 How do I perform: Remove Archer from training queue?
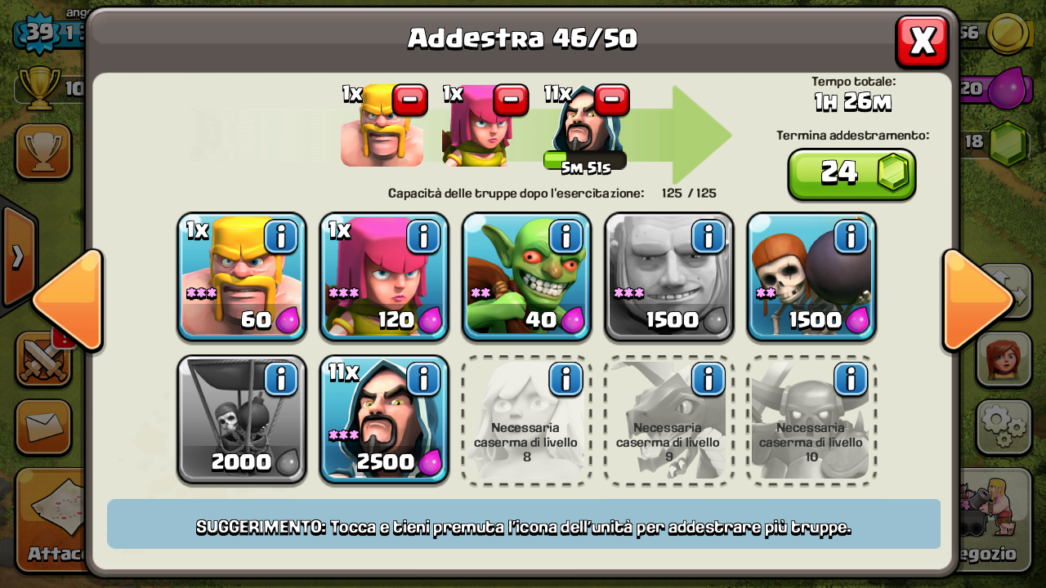[x=511, y=100]
